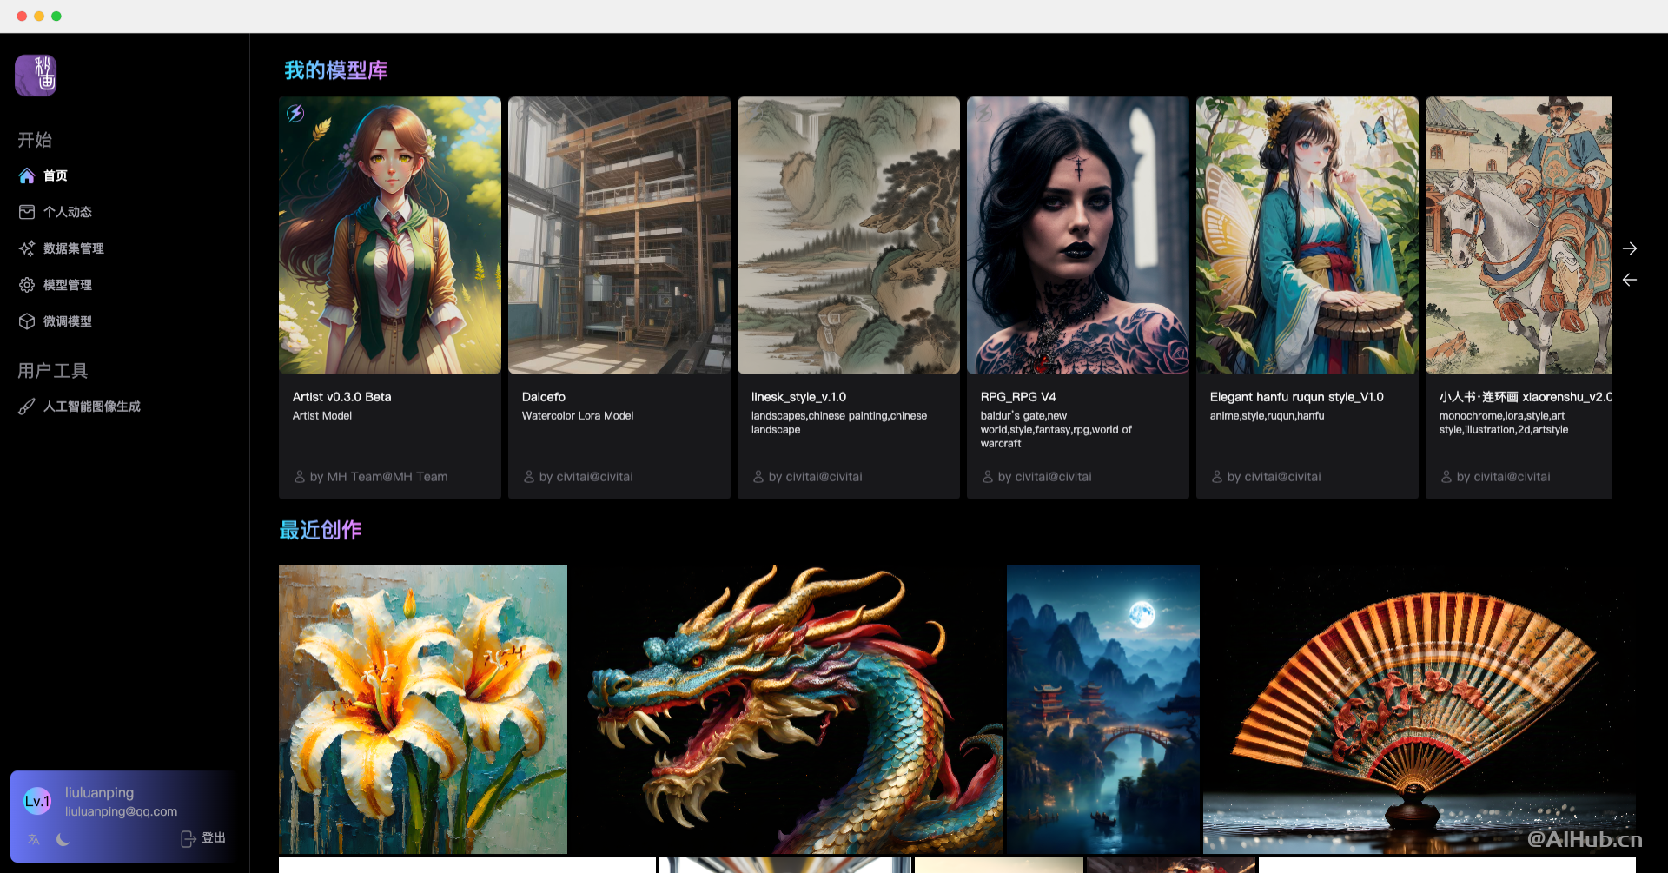The width and height of the screenshot is (1668, 873).
Task: Click the lightning badge on the Artist v0.3.0 card
Action: coord(295,113)
